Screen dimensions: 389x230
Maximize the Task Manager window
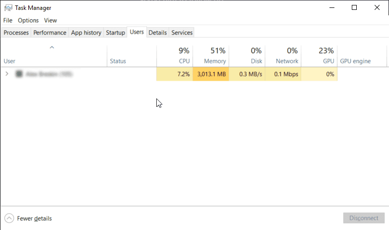354,7
